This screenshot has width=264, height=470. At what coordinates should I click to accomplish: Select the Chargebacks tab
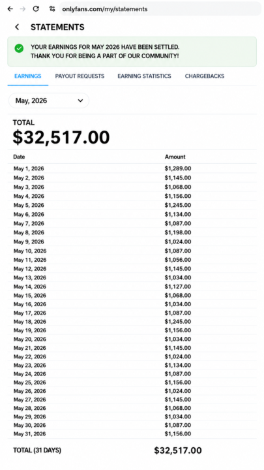(x=205, y=76)
